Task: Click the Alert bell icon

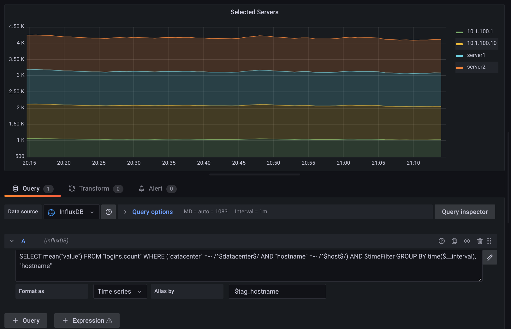Action: [x=141, y=189]
